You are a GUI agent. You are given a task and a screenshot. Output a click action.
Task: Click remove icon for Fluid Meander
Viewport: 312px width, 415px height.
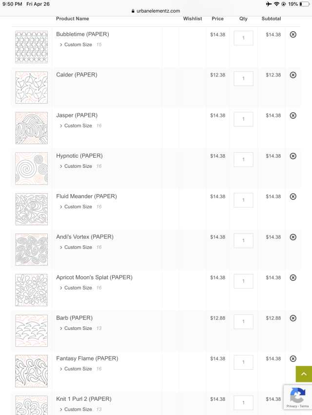point(293,197)
